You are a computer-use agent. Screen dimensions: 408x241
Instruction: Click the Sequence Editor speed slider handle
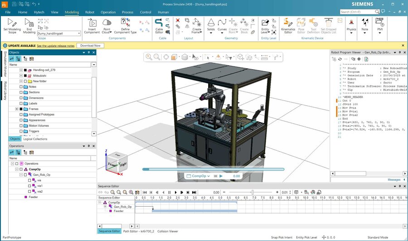[x=252, y=192]
